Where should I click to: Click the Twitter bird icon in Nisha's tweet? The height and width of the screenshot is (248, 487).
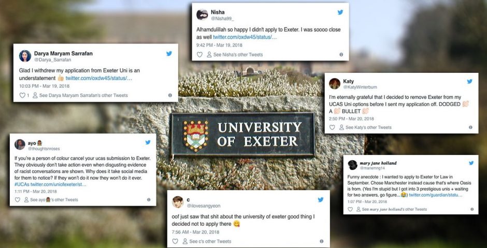(x=340, y=12)
